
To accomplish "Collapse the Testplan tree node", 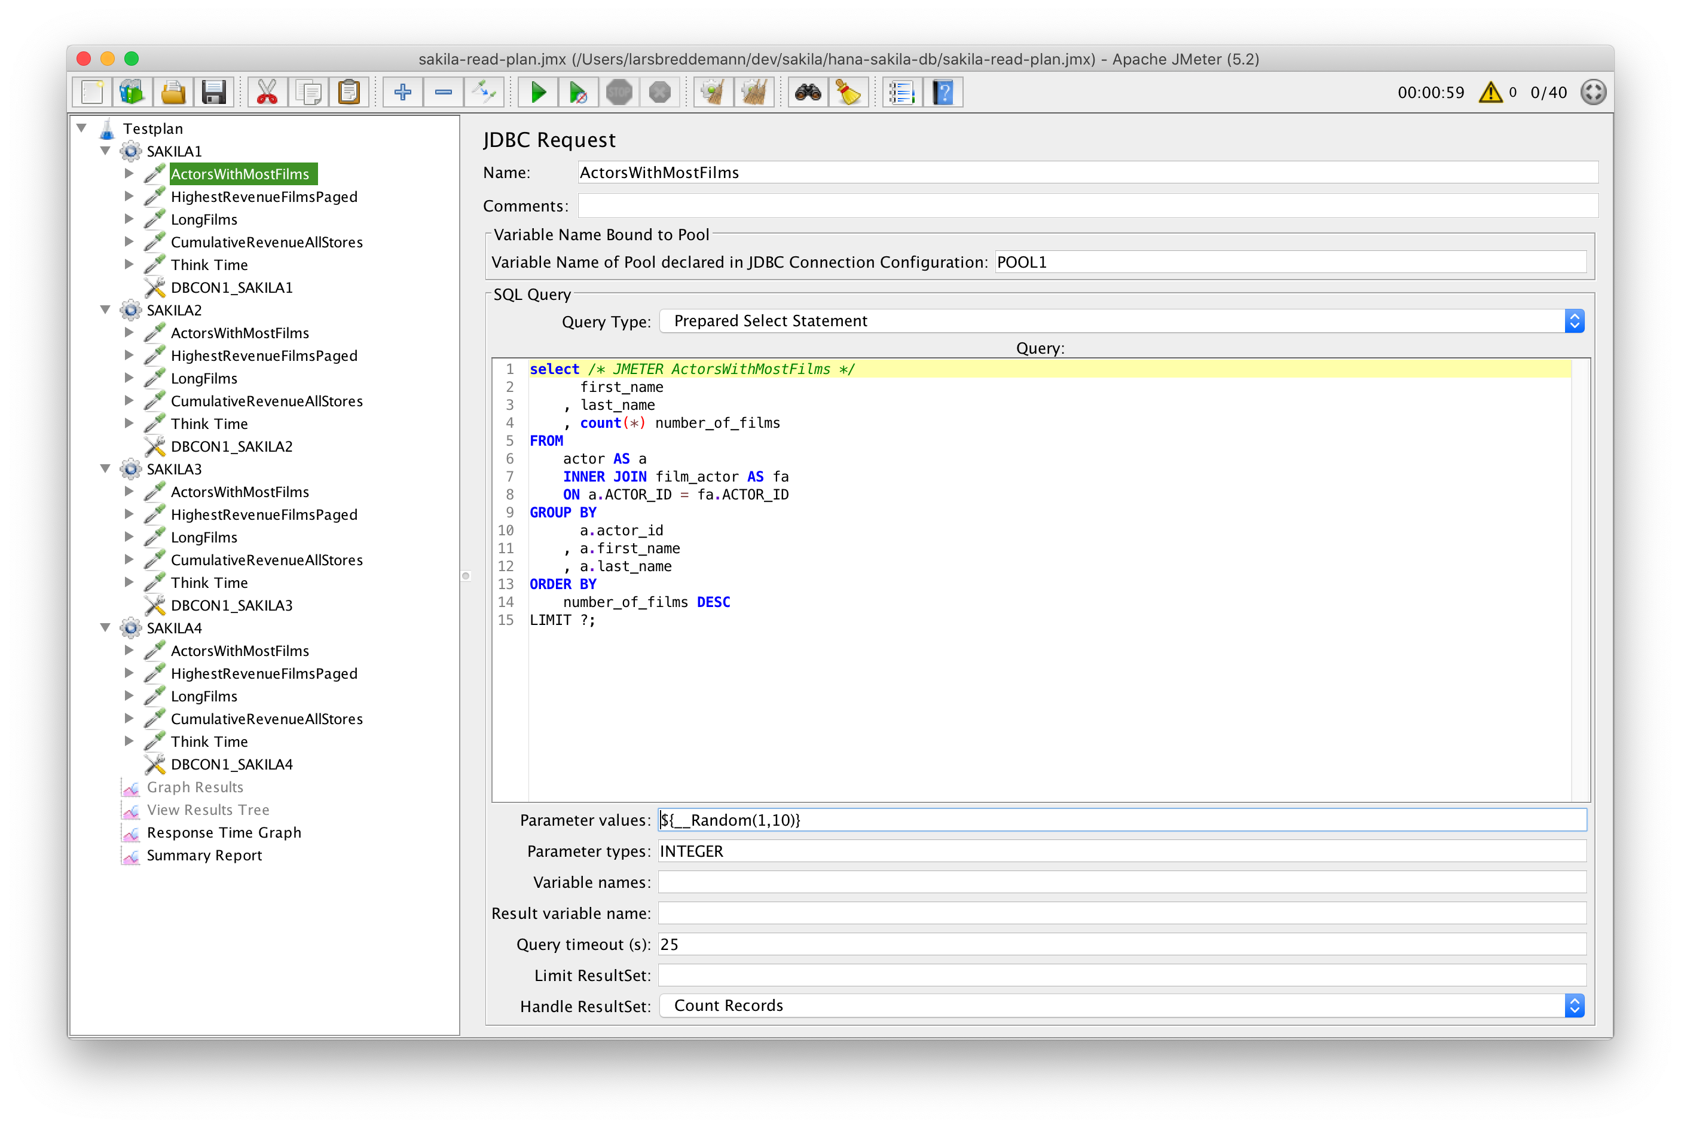I will 82,128.
